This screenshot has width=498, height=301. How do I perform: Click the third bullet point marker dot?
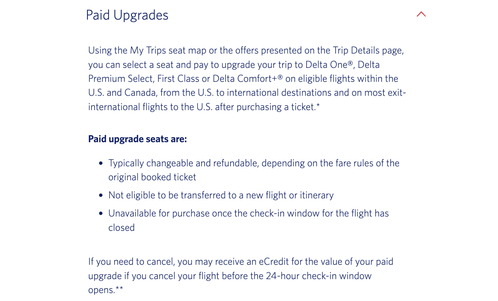tap(101, 213)
